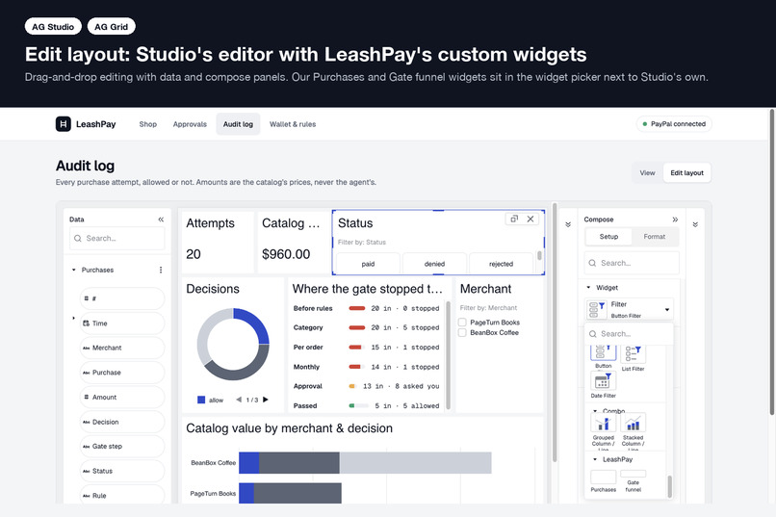Go to previous legend page in Decisions
The width and height of the screenshot is (776, 517).
point(239,400)
